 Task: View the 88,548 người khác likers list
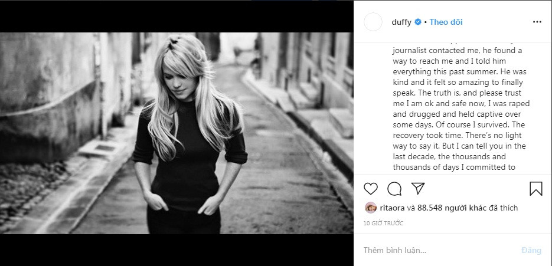click(x=452, y=208)
